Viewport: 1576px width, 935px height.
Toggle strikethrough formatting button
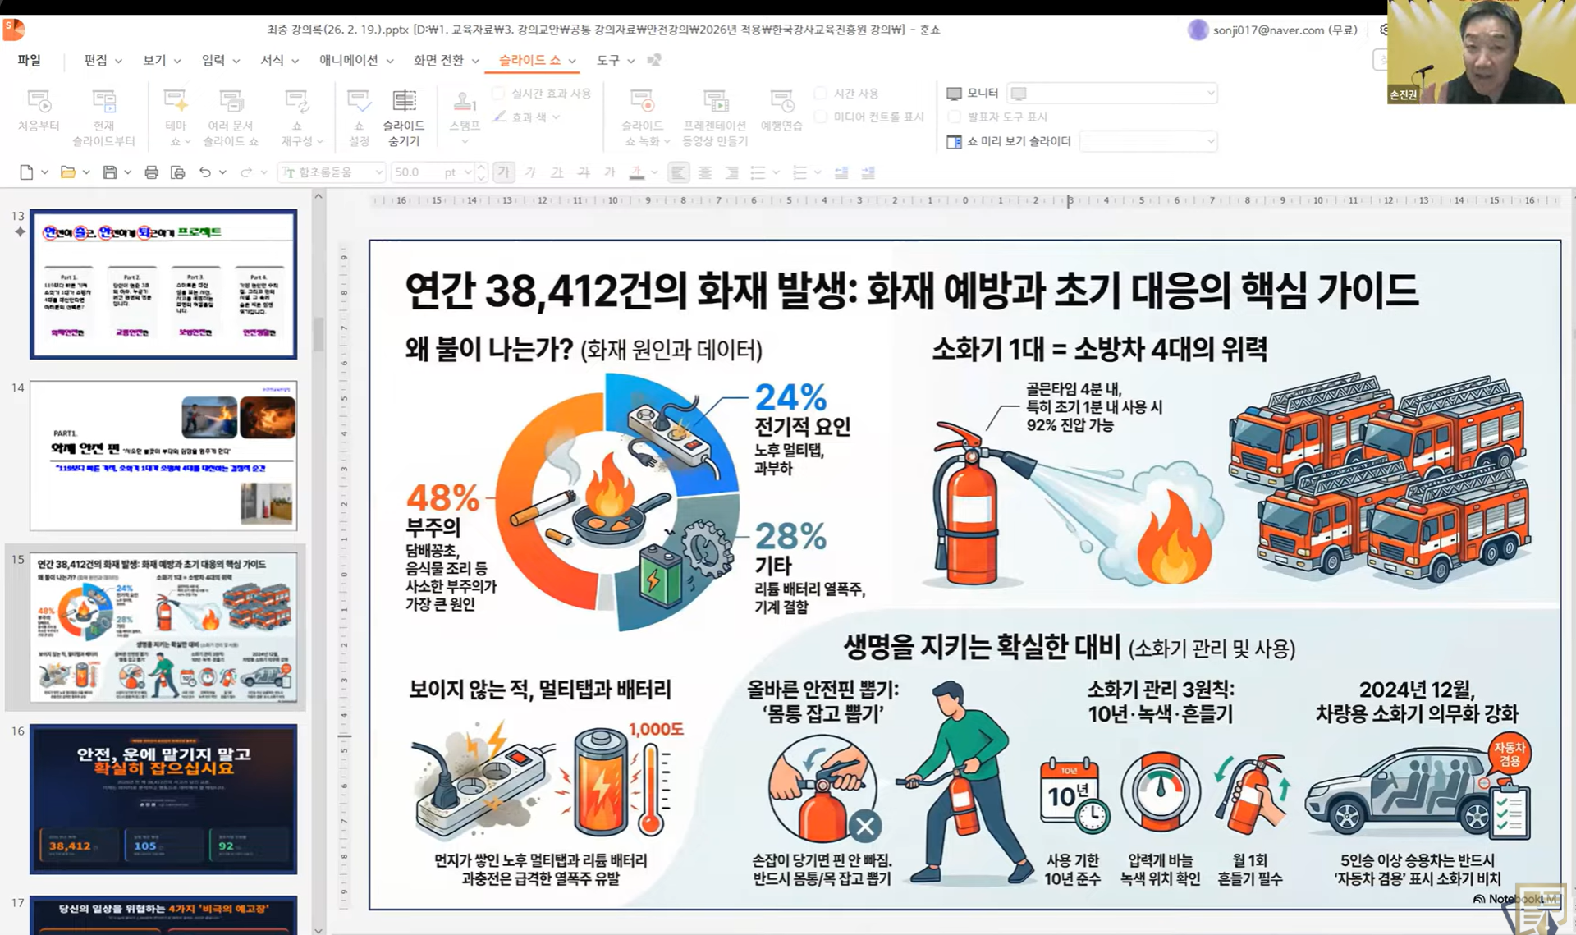(x=584, y=172)
